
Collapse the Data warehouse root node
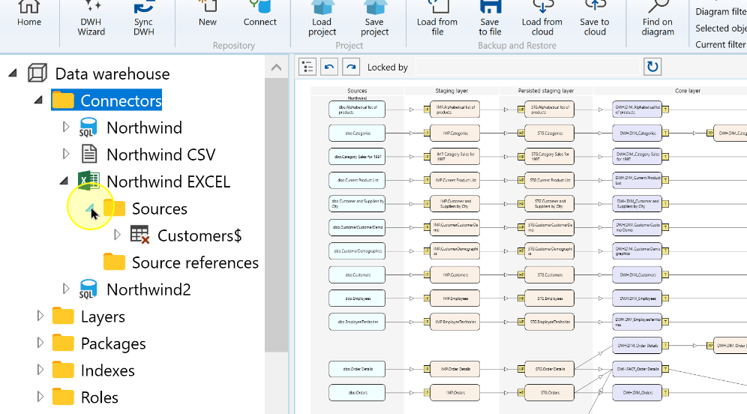coord(13,73)
